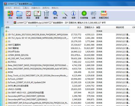The width and height of the screenshot is (135, 106).
Task: Select the SecondaryMPTool_SM2258XT_Q0918A(1) folder
Action: (28, 99)
